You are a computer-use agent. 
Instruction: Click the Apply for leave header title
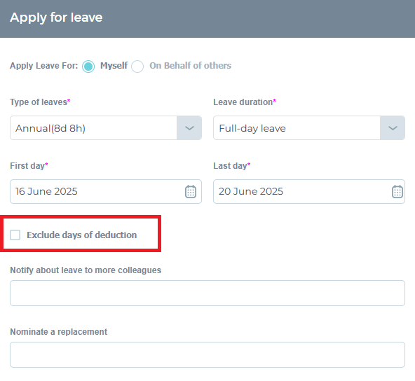tap(56, 18)
